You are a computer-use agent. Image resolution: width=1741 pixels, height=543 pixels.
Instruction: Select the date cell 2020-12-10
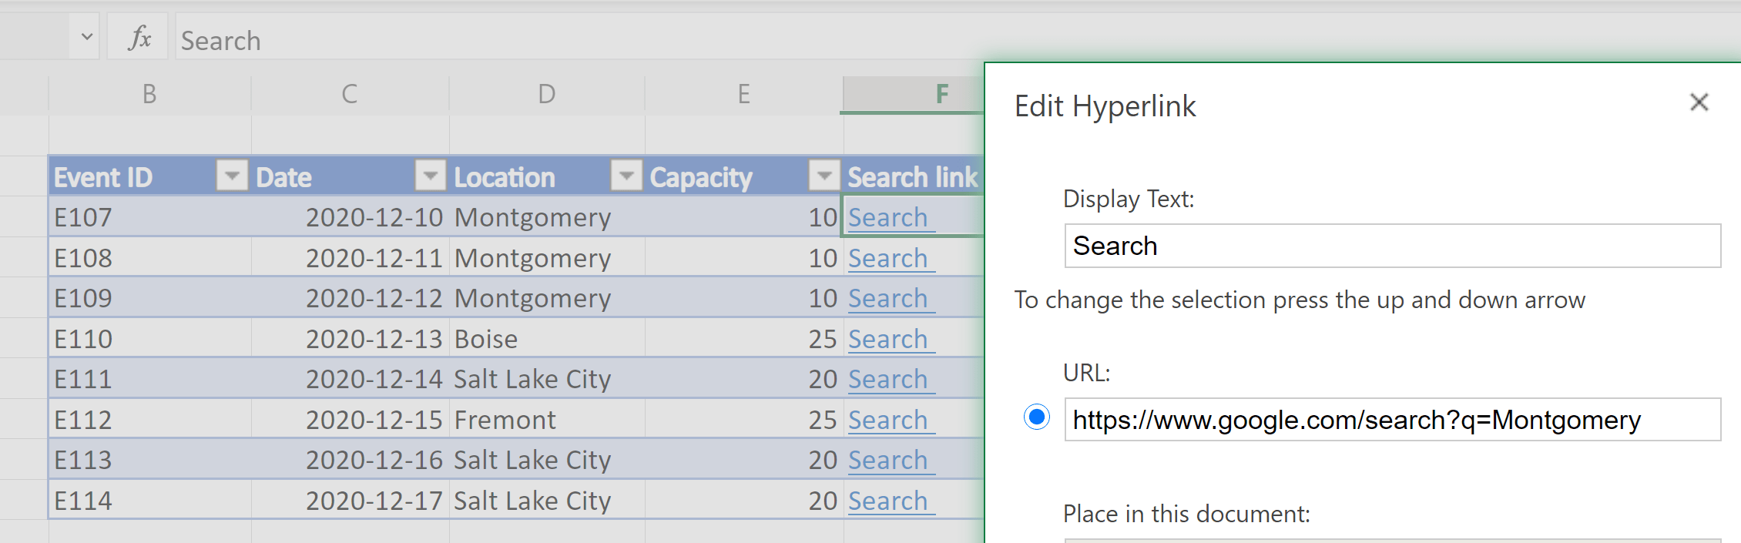point(350,217)
